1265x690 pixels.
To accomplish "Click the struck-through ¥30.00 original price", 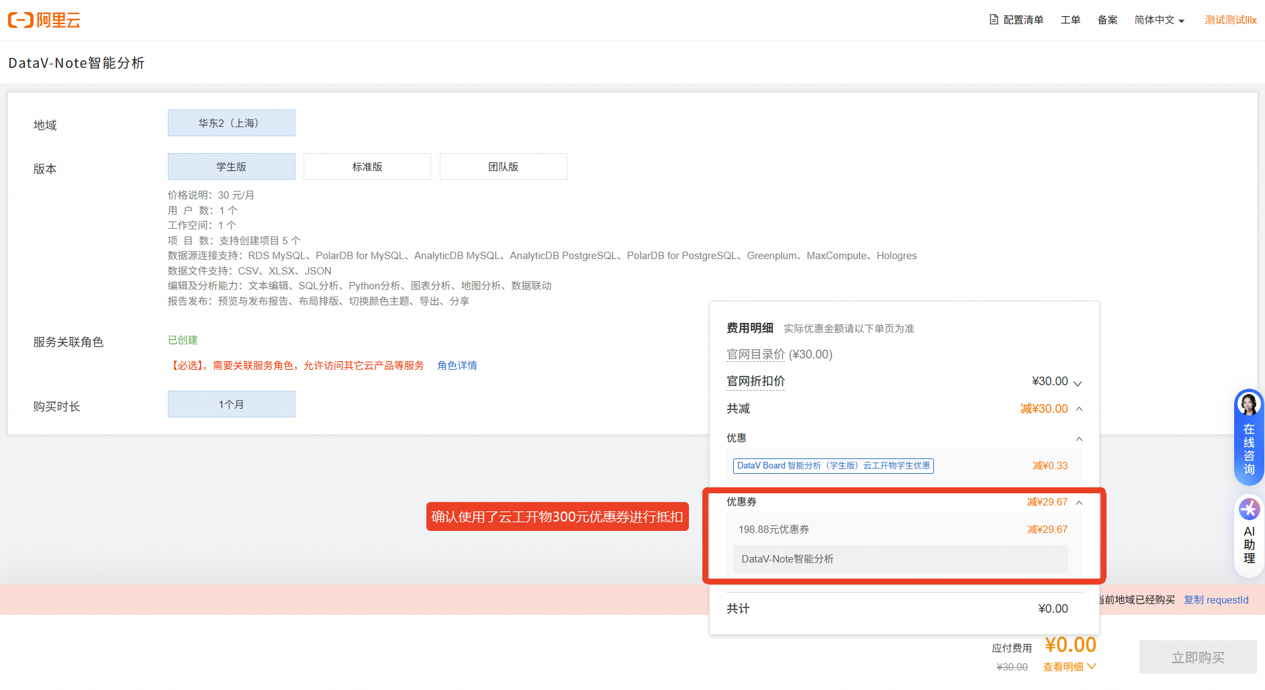I will pyautogui.click(x=1012, y=667).
